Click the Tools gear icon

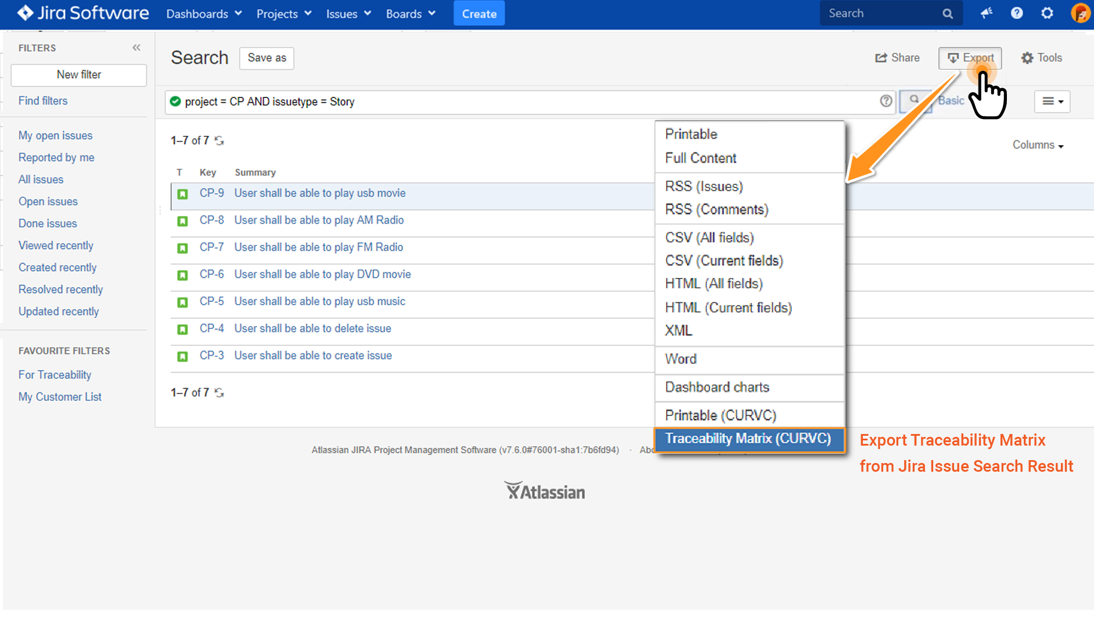pyautogui.click(x=1027, y=57)
